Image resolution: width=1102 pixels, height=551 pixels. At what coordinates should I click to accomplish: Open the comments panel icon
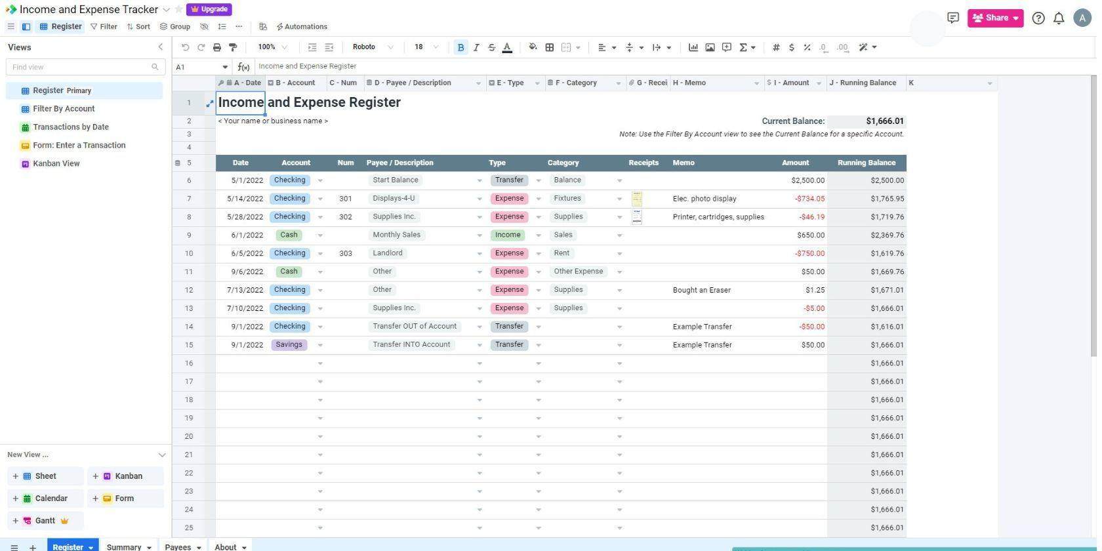coord(953,18)
